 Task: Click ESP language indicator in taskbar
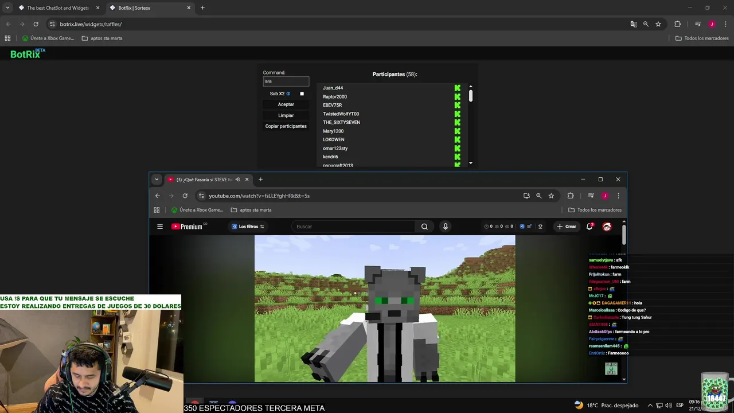680,405
